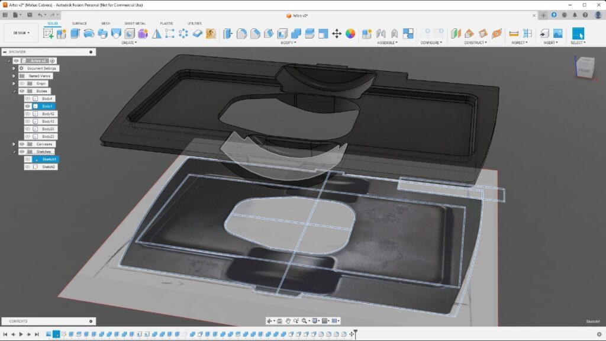Click the Insert image canvas icon
The width and height of the screenshot is (606, 341).
558,34
